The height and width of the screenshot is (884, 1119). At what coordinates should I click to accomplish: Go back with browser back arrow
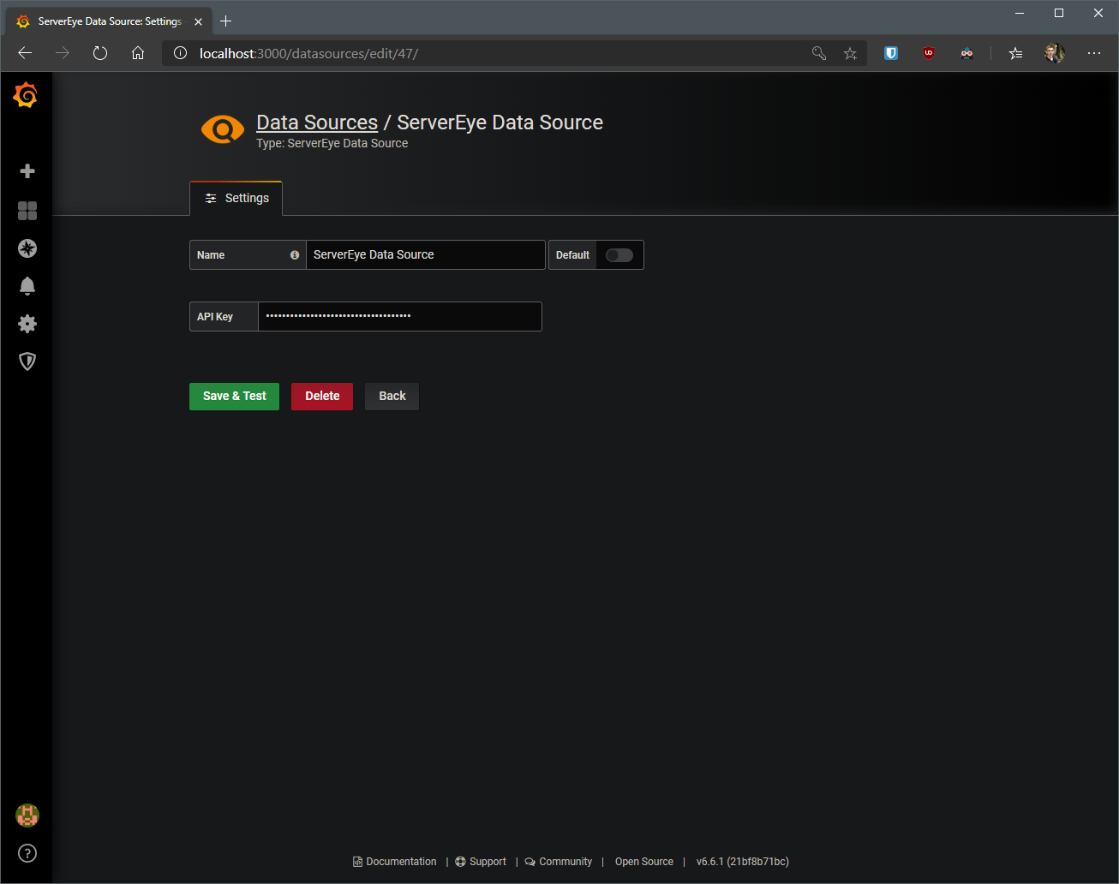point(25,53)
